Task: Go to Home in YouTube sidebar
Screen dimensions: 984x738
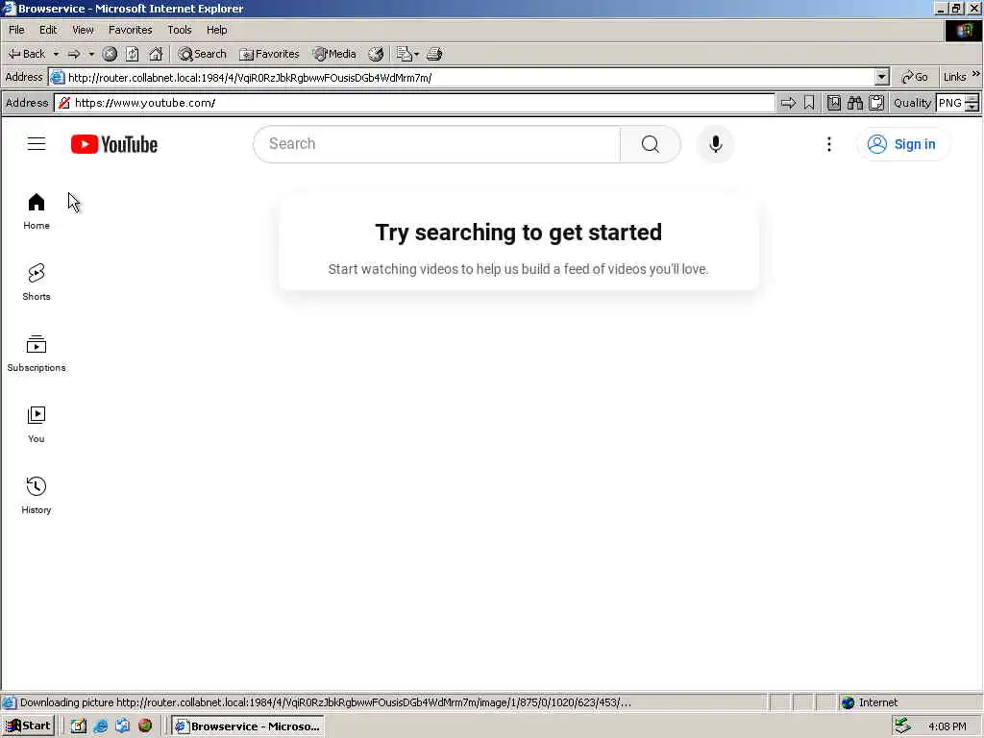Action: click(x=37, y=211)
